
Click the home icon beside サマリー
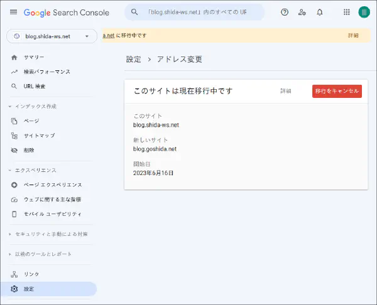tap(14, 57)
